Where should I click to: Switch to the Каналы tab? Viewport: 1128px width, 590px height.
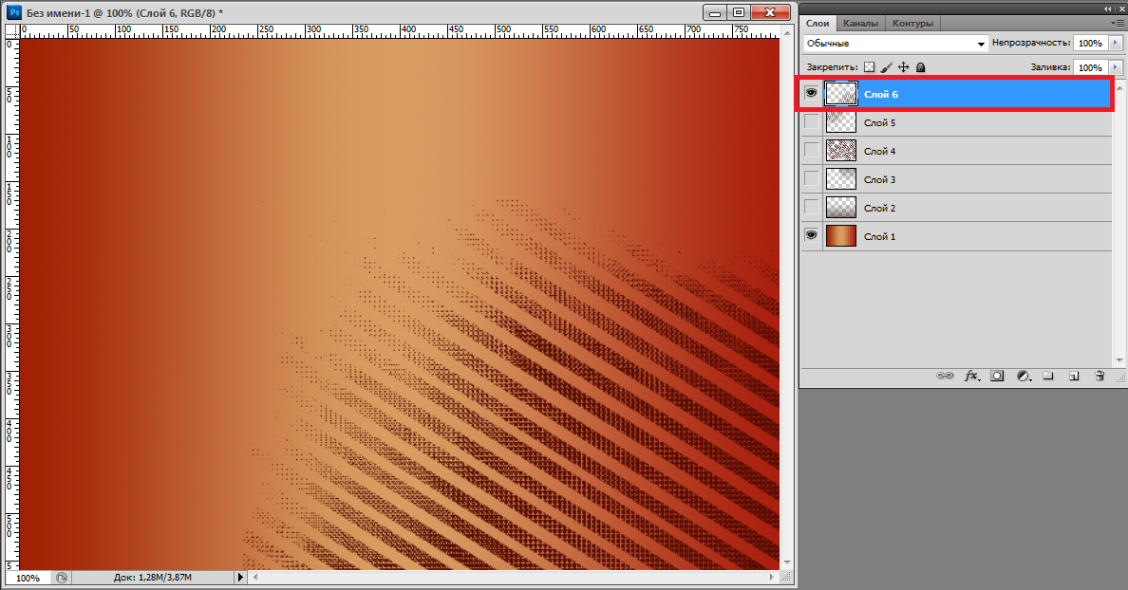(860, 23)
